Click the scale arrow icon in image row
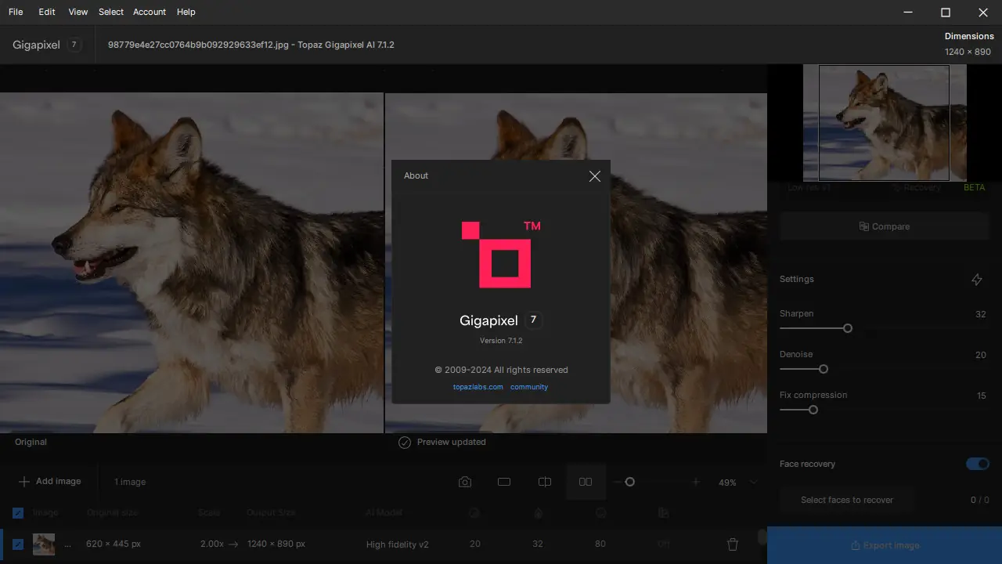Viewport: 1002px width, 564px height. point(233,544)
